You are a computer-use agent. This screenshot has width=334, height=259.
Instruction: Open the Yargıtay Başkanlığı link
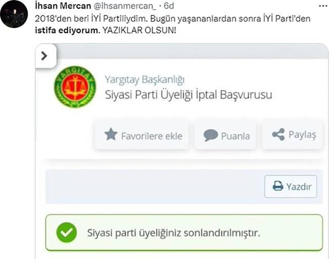(145, 80)
